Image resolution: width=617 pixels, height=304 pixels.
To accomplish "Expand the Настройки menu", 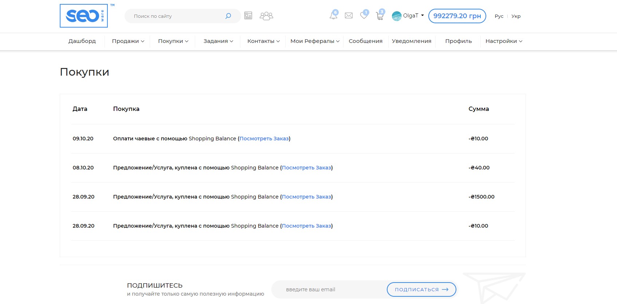I will click(x=503, y=41).
